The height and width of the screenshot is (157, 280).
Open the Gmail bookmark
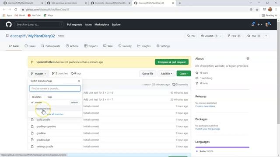(x=20, y=15)
